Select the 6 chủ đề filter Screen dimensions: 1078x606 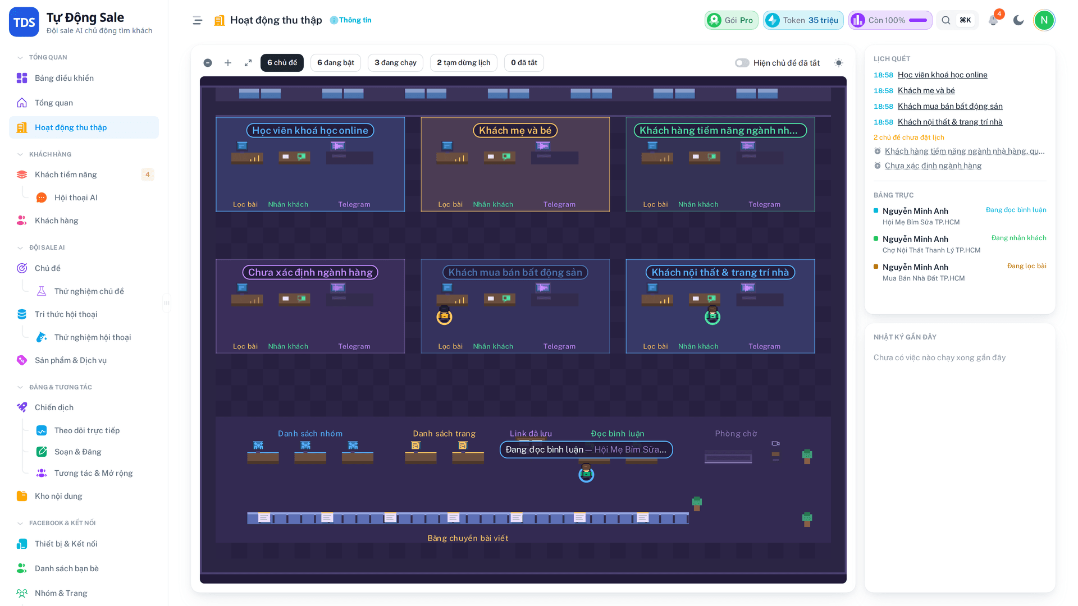(282, 63)
